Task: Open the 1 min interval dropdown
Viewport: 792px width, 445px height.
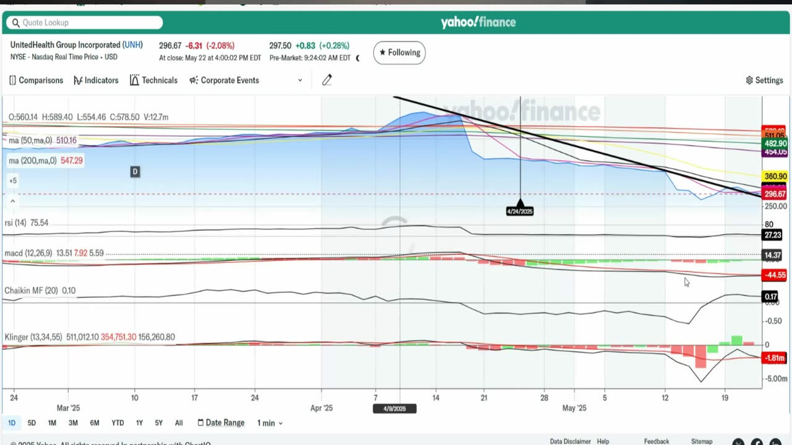Action: [270, 423]
